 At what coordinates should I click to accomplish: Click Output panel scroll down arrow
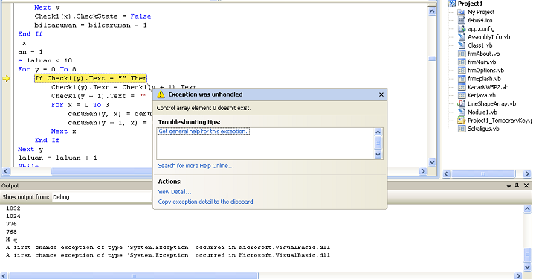(x=528, y=267)
